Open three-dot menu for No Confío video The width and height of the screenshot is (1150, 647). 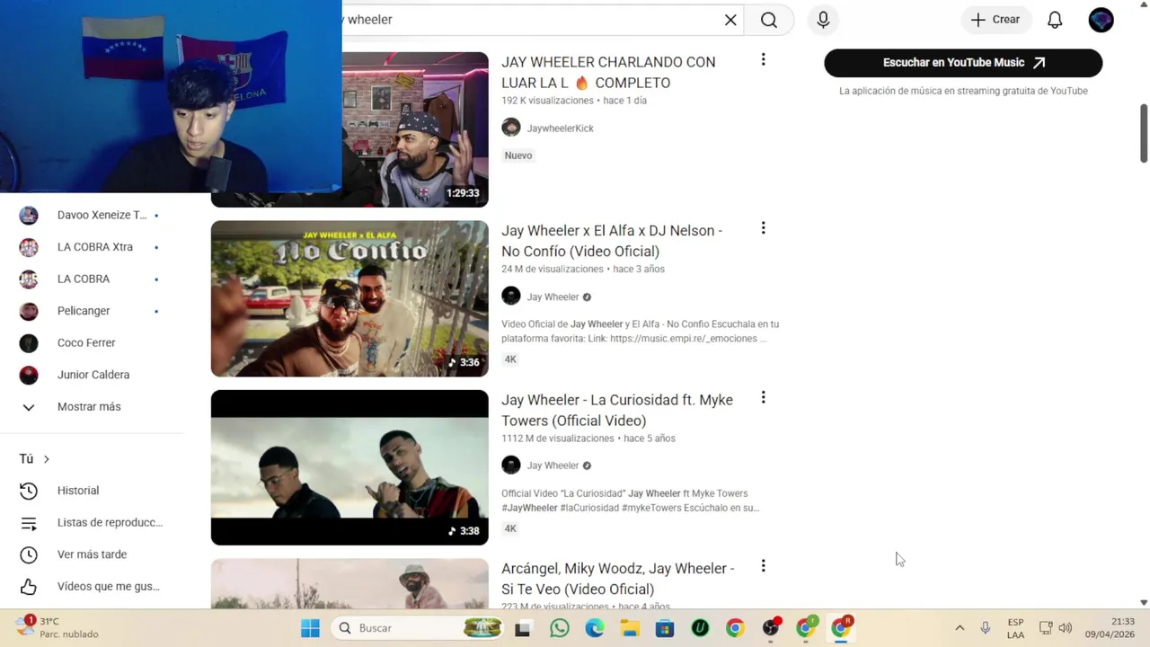[x=763, y=228]
